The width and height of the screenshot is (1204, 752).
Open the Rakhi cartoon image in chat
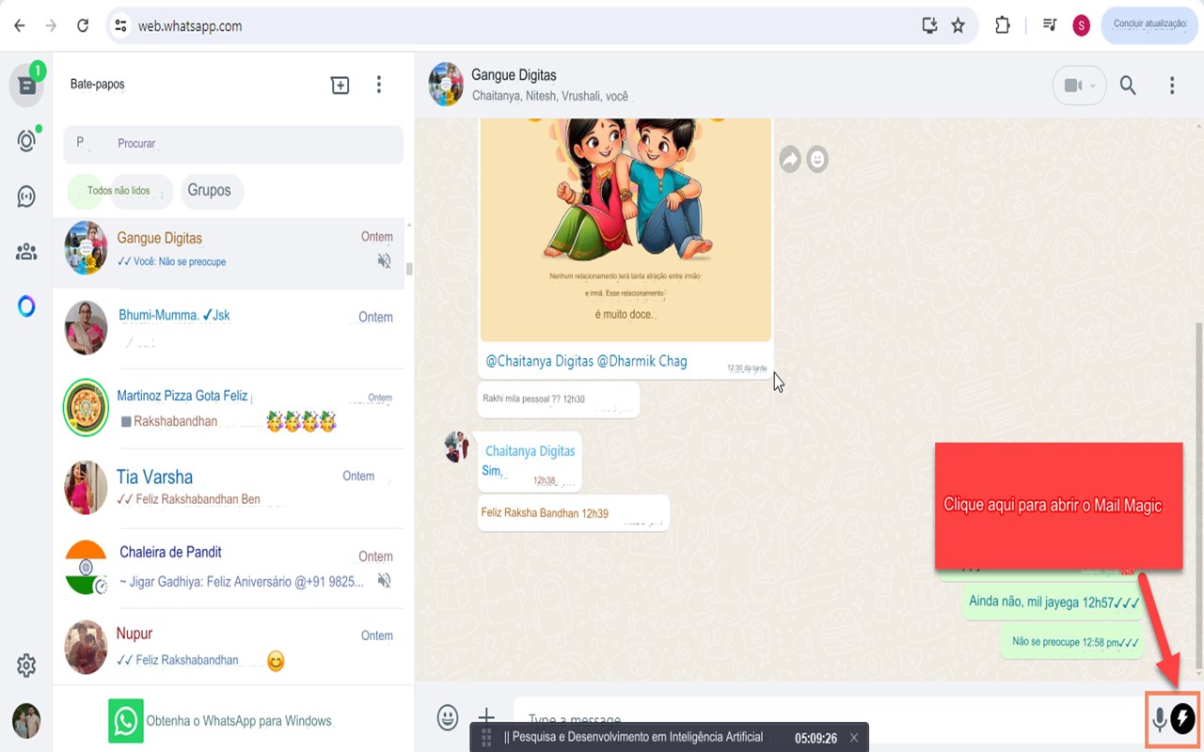(x=626, y=229)
